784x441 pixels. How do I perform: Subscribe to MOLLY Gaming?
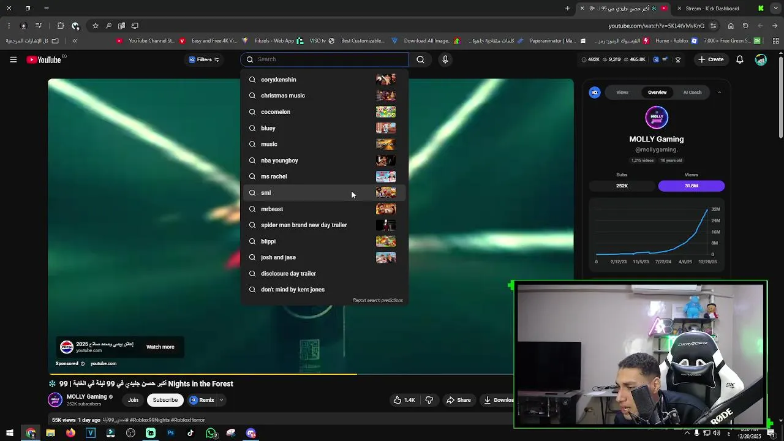[165, 400]
